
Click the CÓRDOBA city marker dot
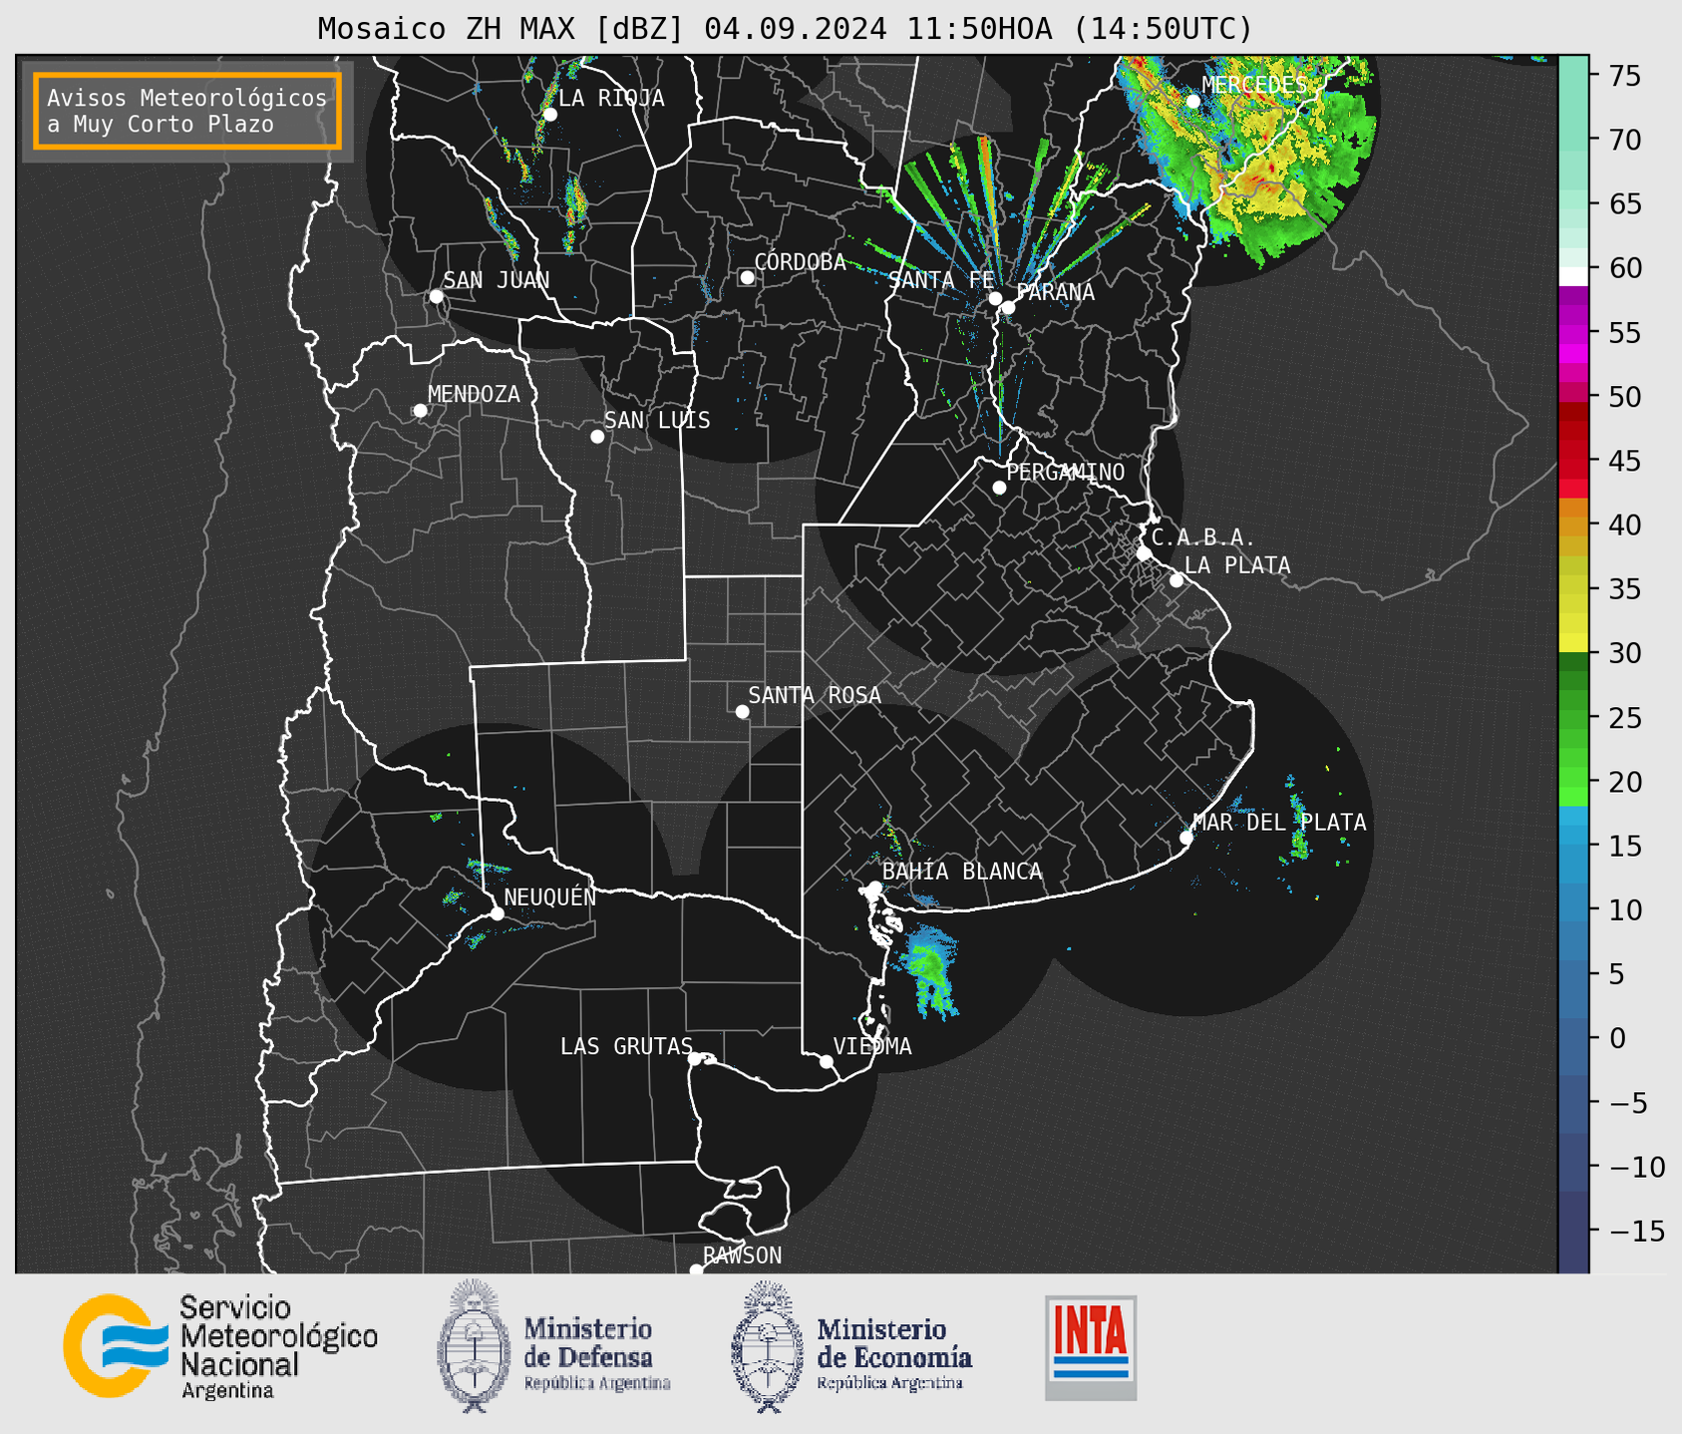747,277
